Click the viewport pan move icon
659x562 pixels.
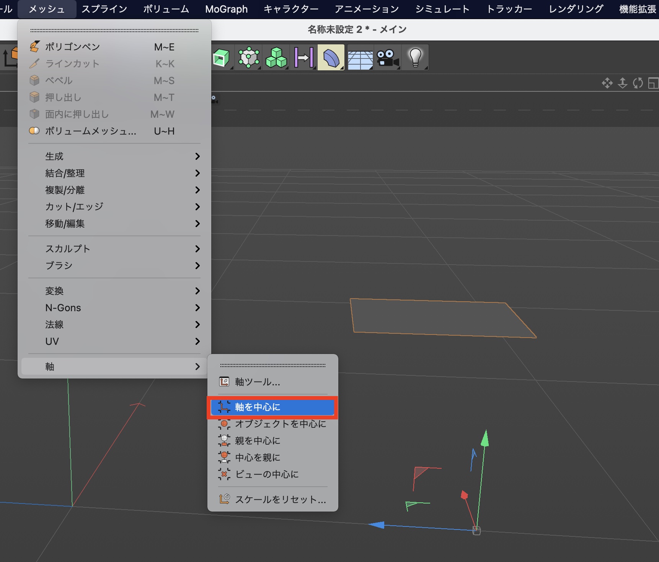(x=607, y=83)
